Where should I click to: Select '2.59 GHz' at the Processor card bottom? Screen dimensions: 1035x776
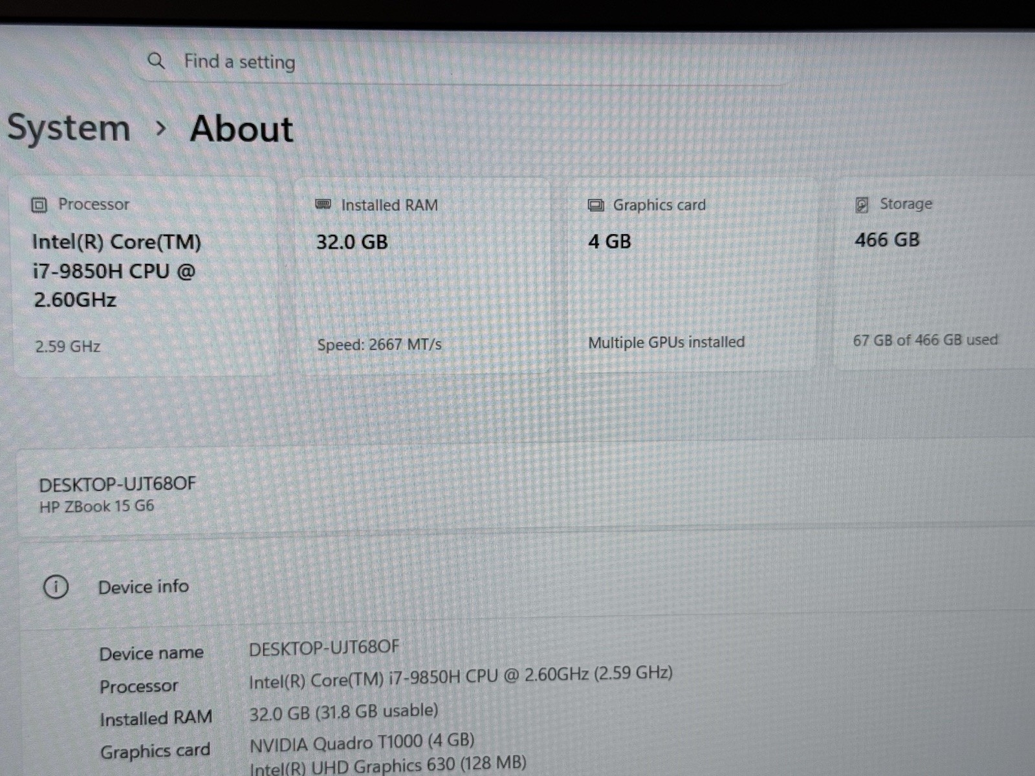(68, 347)
